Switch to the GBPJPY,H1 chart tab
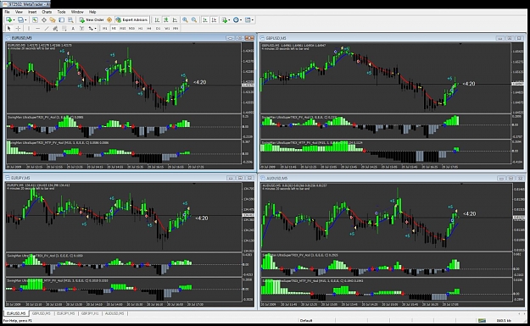Screen dimensions: 530x326 coord(90,313)
